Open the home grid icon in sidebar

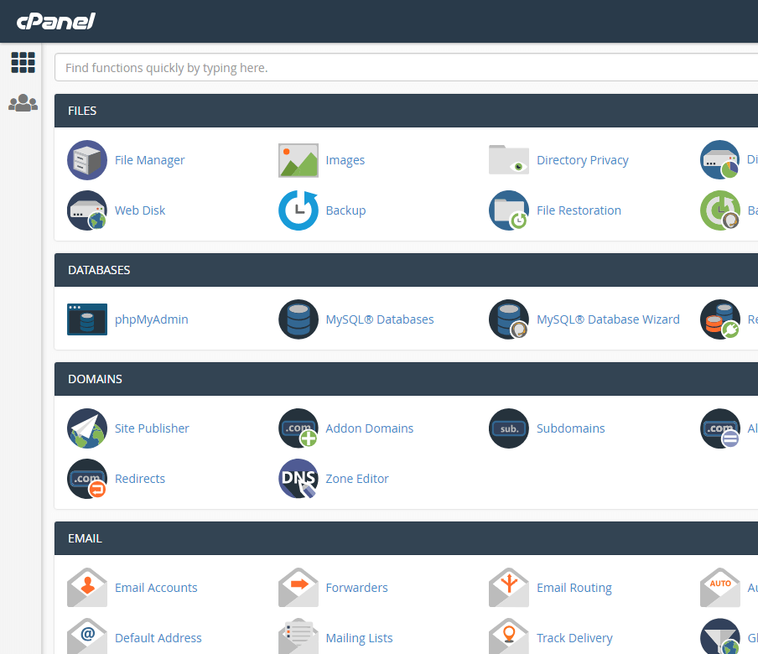pos(23,62)
